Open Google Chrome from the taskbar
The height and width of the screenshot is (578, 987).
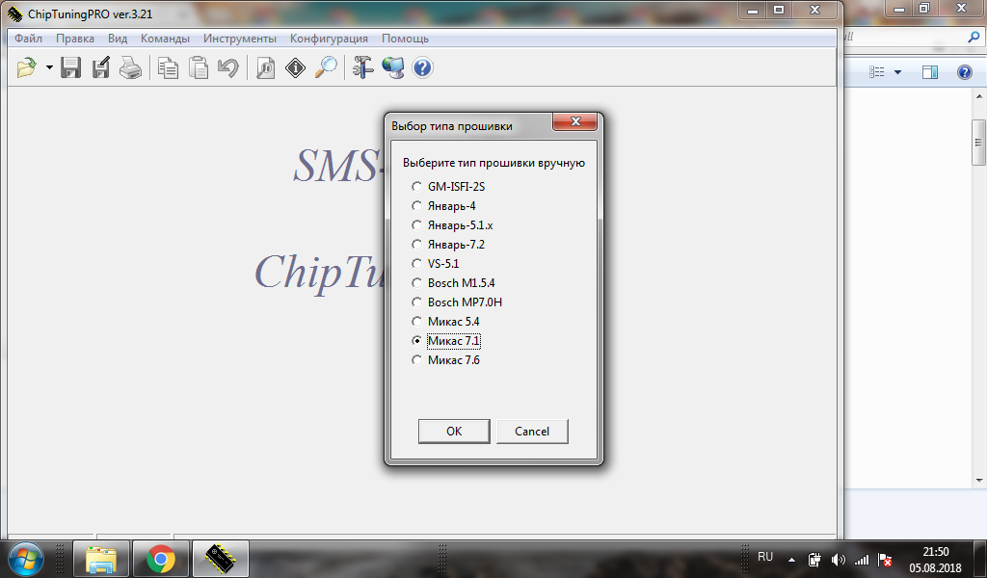tap(160, 558)
